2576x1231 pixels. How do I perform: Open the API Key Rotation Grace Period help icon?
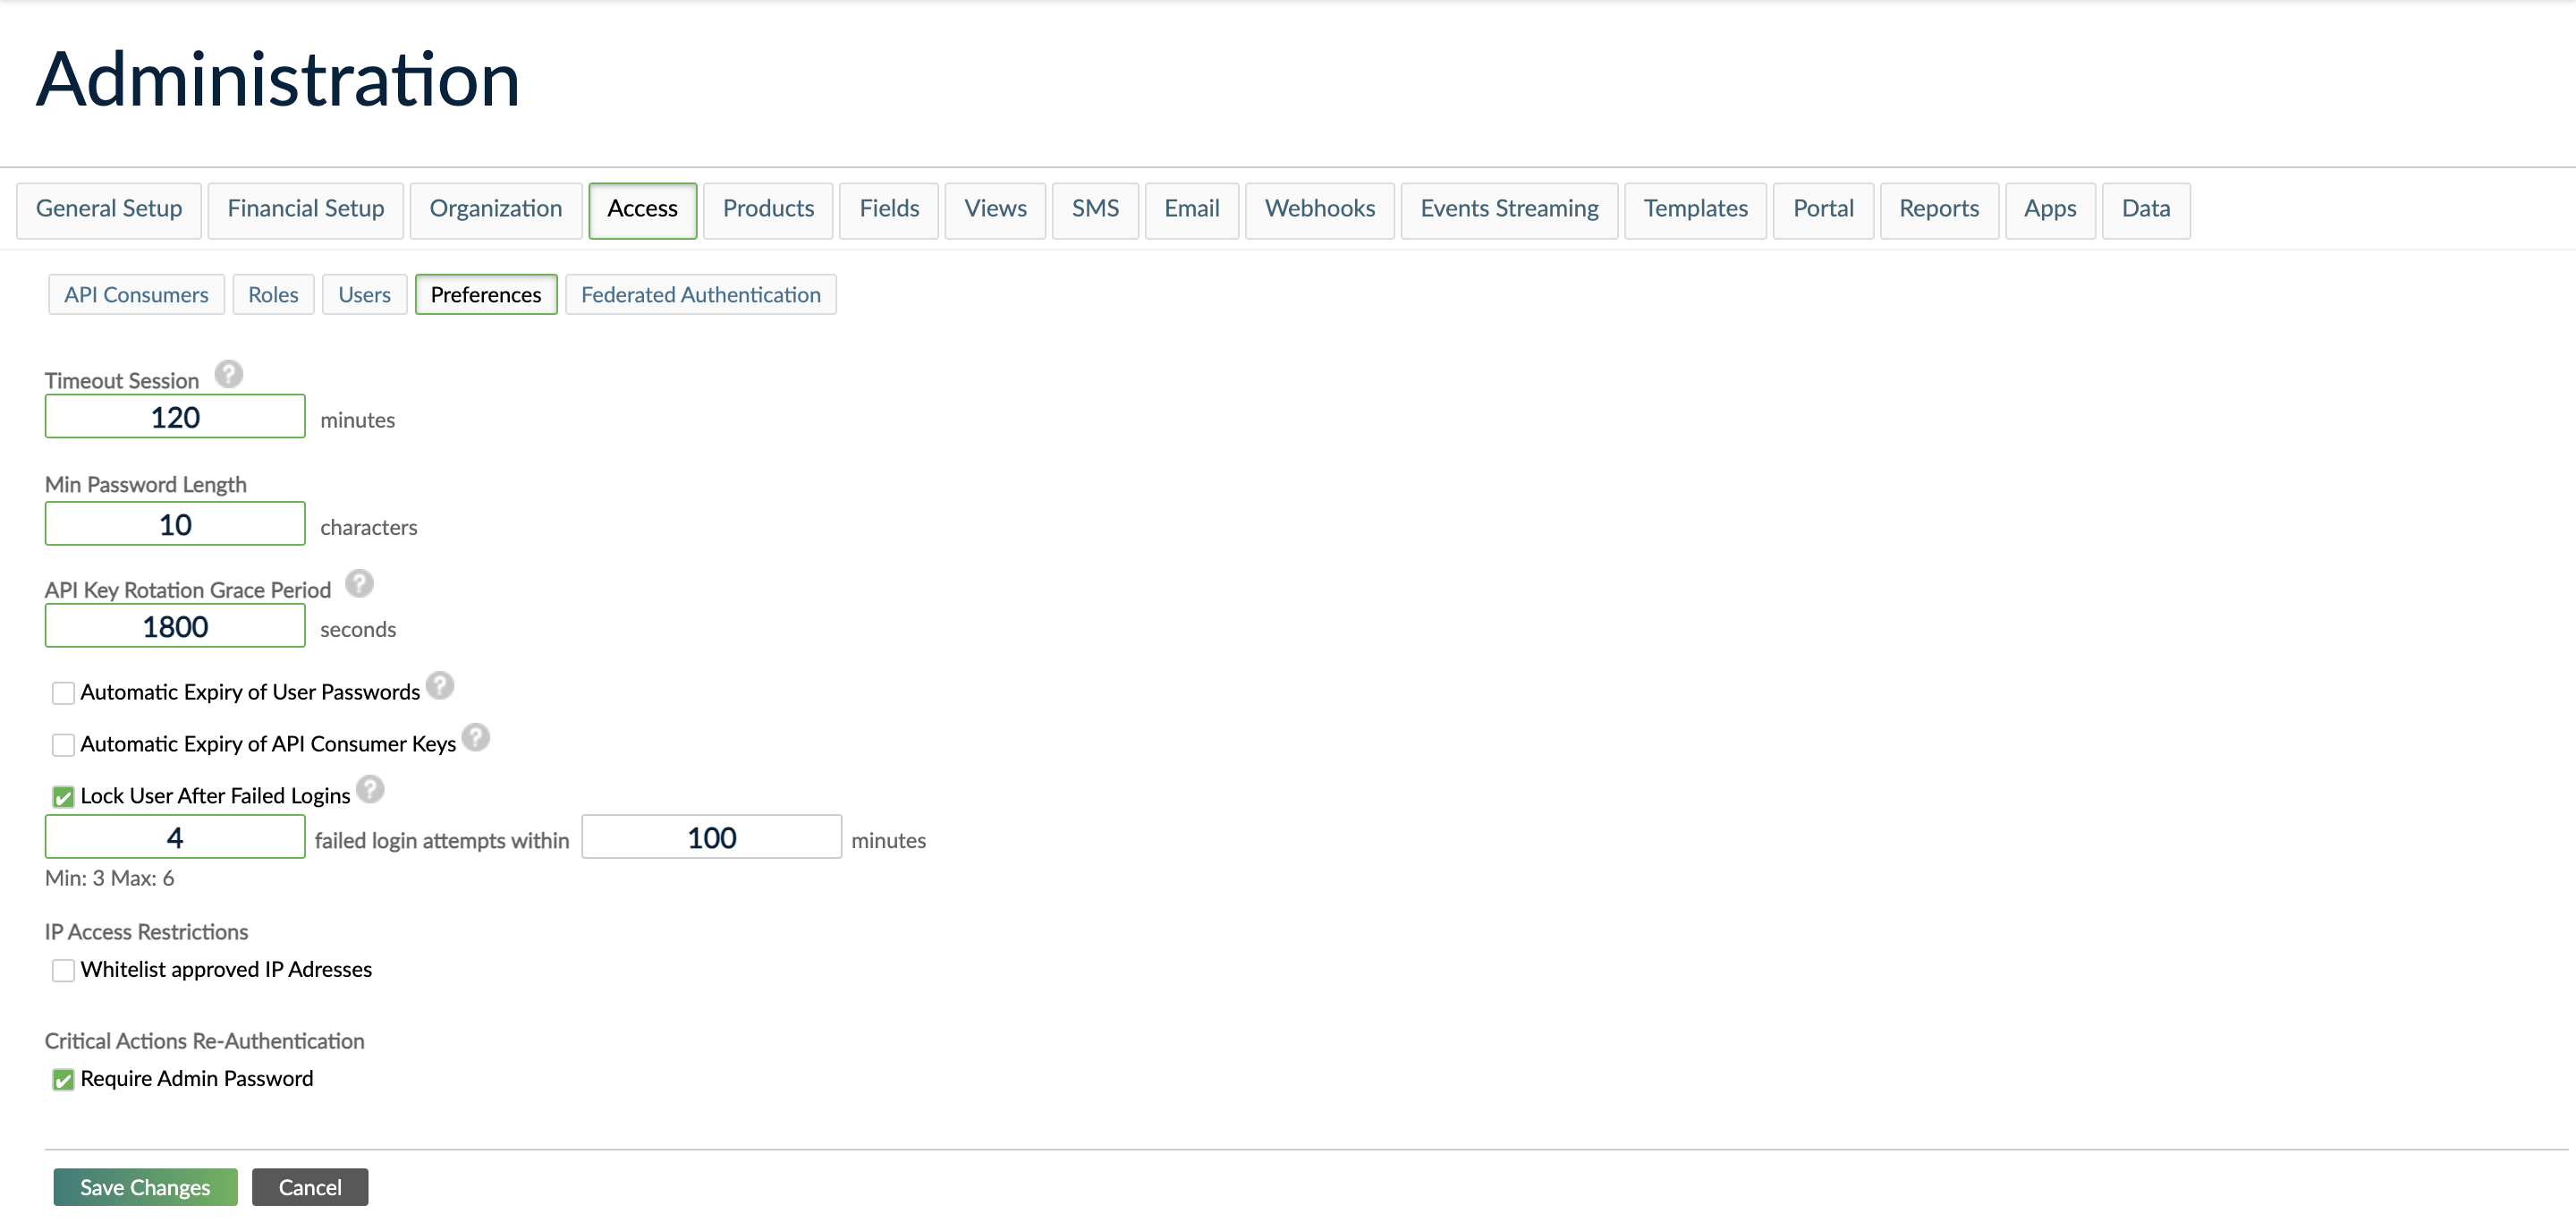[x=359, y=584]
